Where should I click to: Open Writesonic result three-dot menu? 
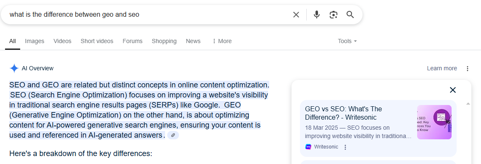pyautogui.click(x=345, y=147)
